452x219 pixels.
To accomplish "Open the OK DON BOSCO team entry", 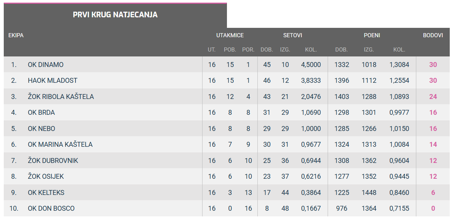I will click(x=51, y=208).
